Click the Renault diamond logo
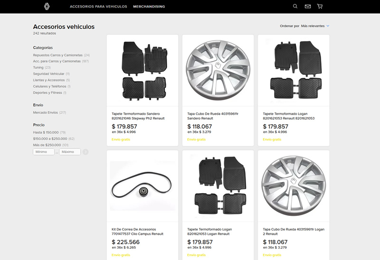The height and width of the screenshot is (260, 380). [47, 6]
